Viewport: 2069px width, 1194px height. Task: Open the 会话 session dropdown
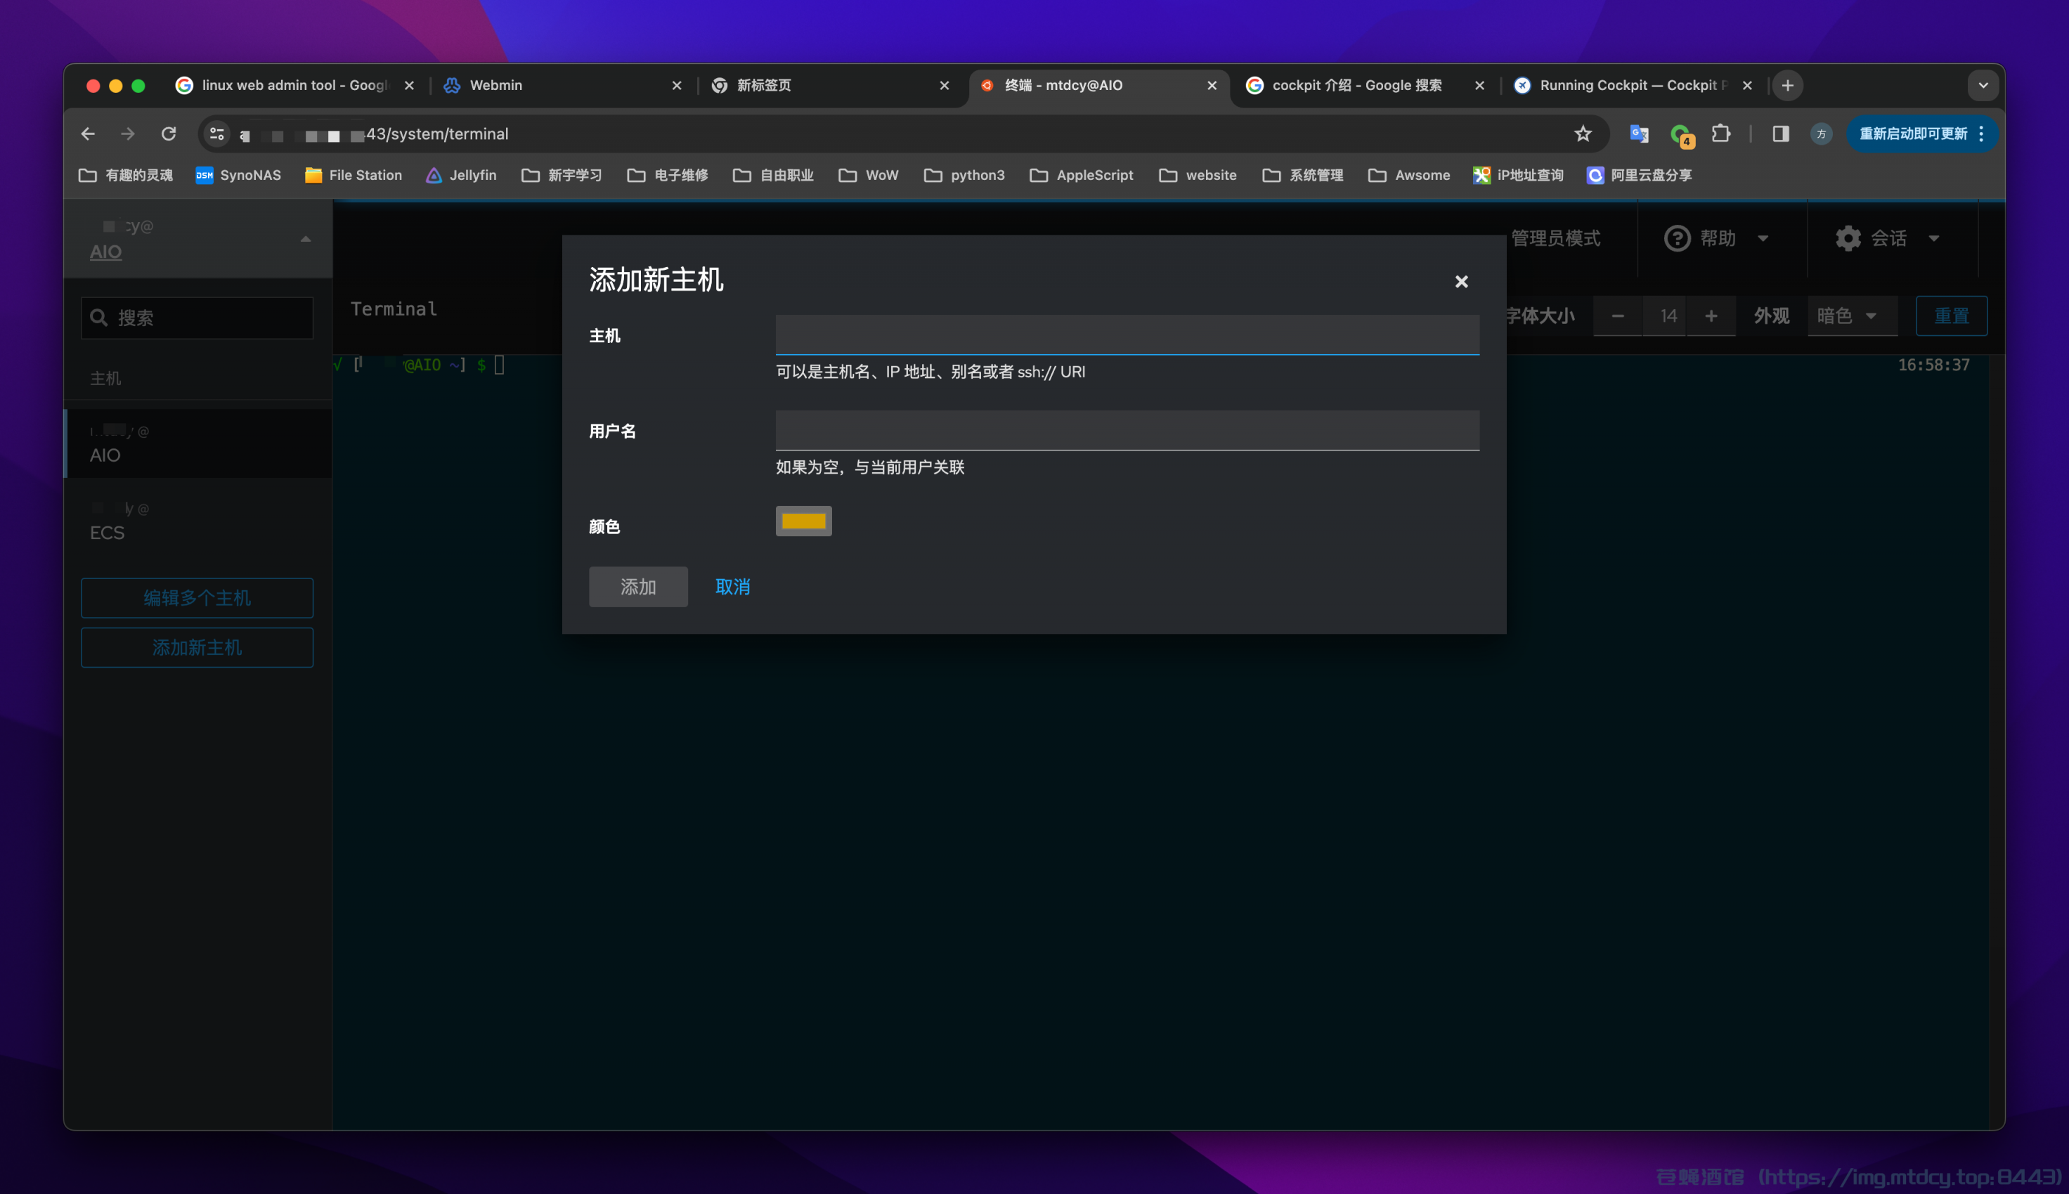(x=1888, y=238)
